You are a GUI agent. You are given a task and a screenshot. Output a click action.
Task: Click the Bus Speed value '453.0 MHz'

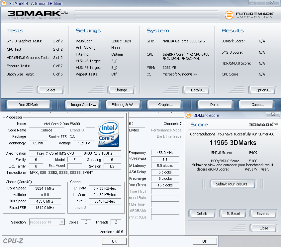click(45, 201)
